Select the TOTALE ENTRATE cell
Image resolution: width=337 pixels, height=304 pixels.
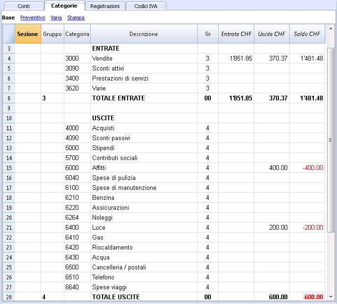click(144, 98)
